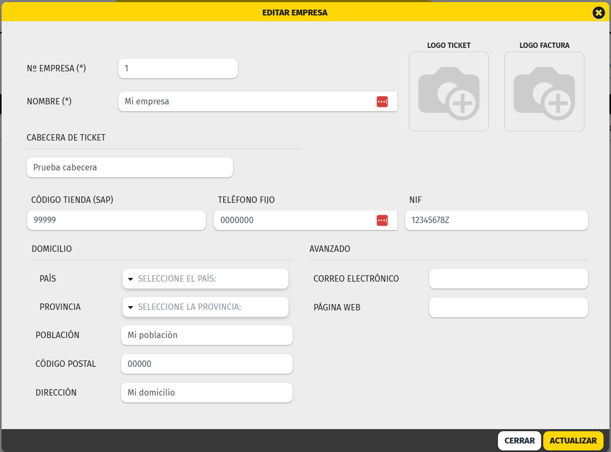Click the red icon in Nombre field
Screen dimensions: 611x452
click(x=382, y=102)
